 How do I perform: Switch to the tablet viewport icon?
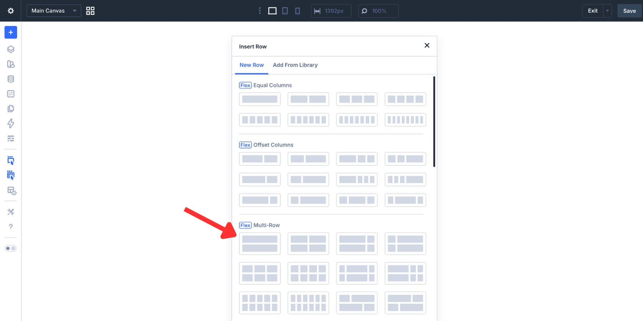(x=285, y=11)
